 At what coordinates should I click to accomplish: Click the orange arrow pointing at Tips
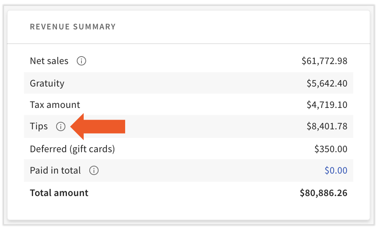point(99,126)
